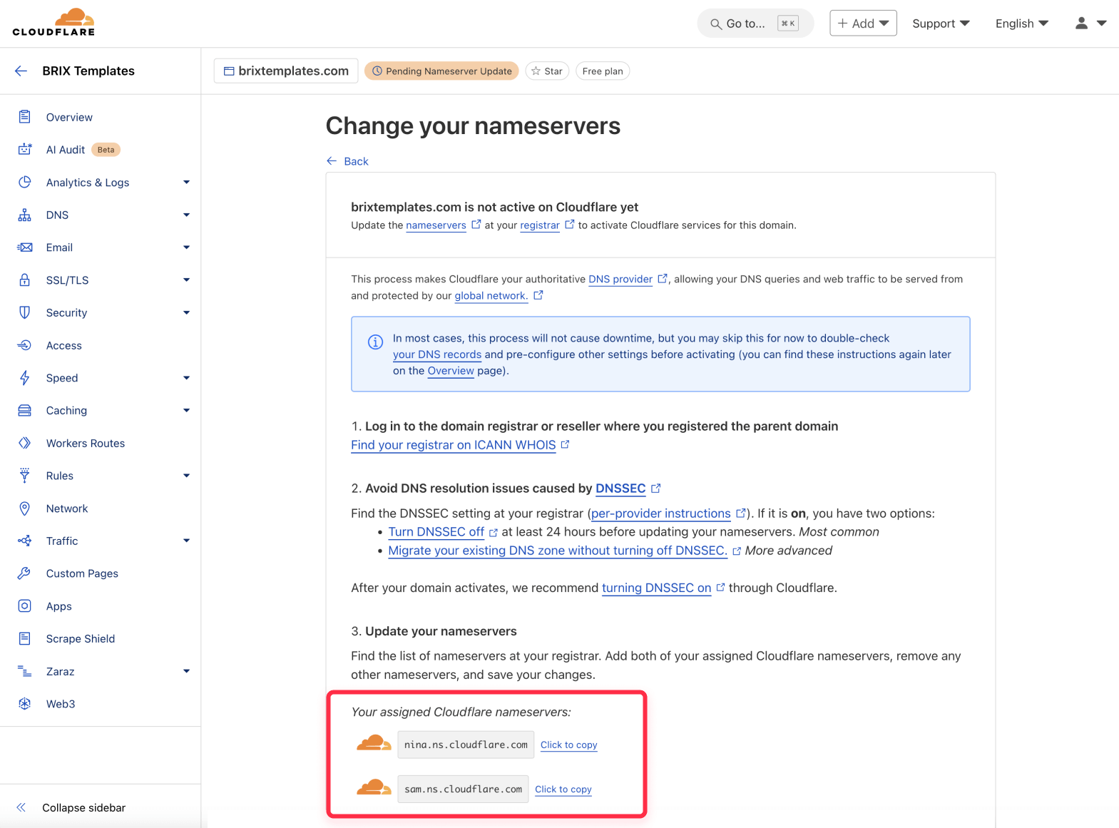Open Find your registrar on ICANN WHOIS
1119x828 pixels.
[453, 445]
